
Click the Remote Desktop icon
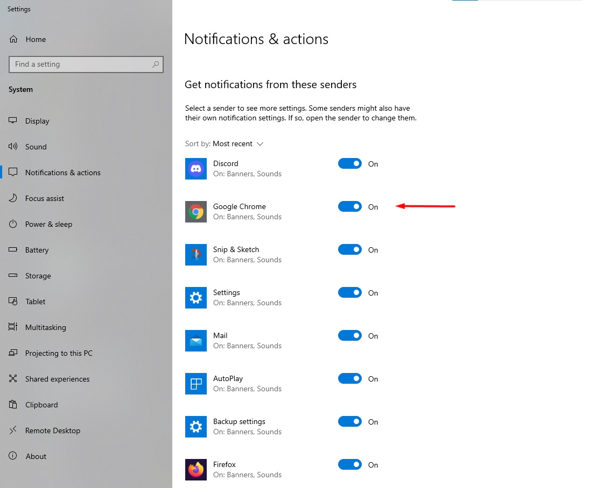tap(13, 430)
